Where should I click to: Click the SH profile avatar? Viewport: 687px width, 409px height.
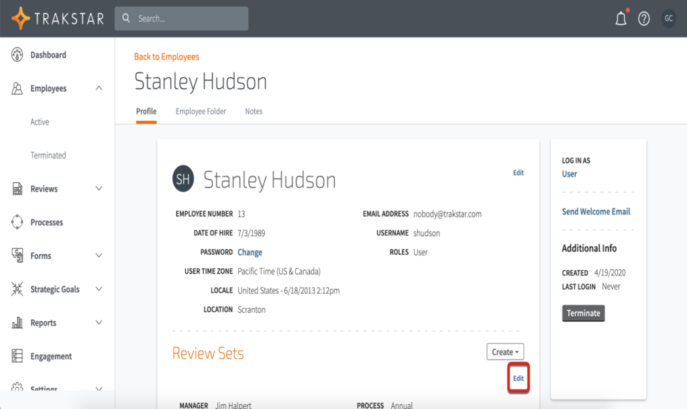click(184, 178)
